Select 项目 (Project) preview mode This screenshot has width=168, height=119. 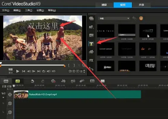pyautogui.click(x=11, y=69)
